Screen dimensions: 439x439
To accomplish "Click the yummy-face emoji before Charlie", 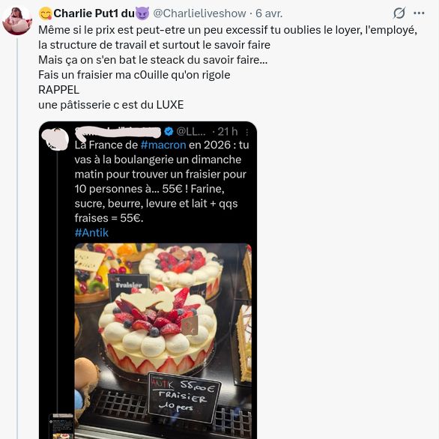I will (x=46, y=13).
